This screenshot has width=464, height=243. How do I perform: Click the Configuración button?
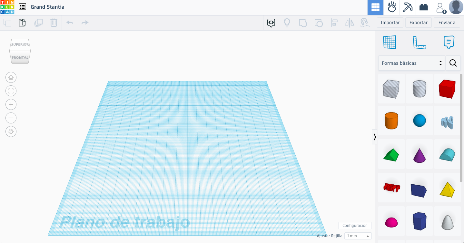(355, 226)
